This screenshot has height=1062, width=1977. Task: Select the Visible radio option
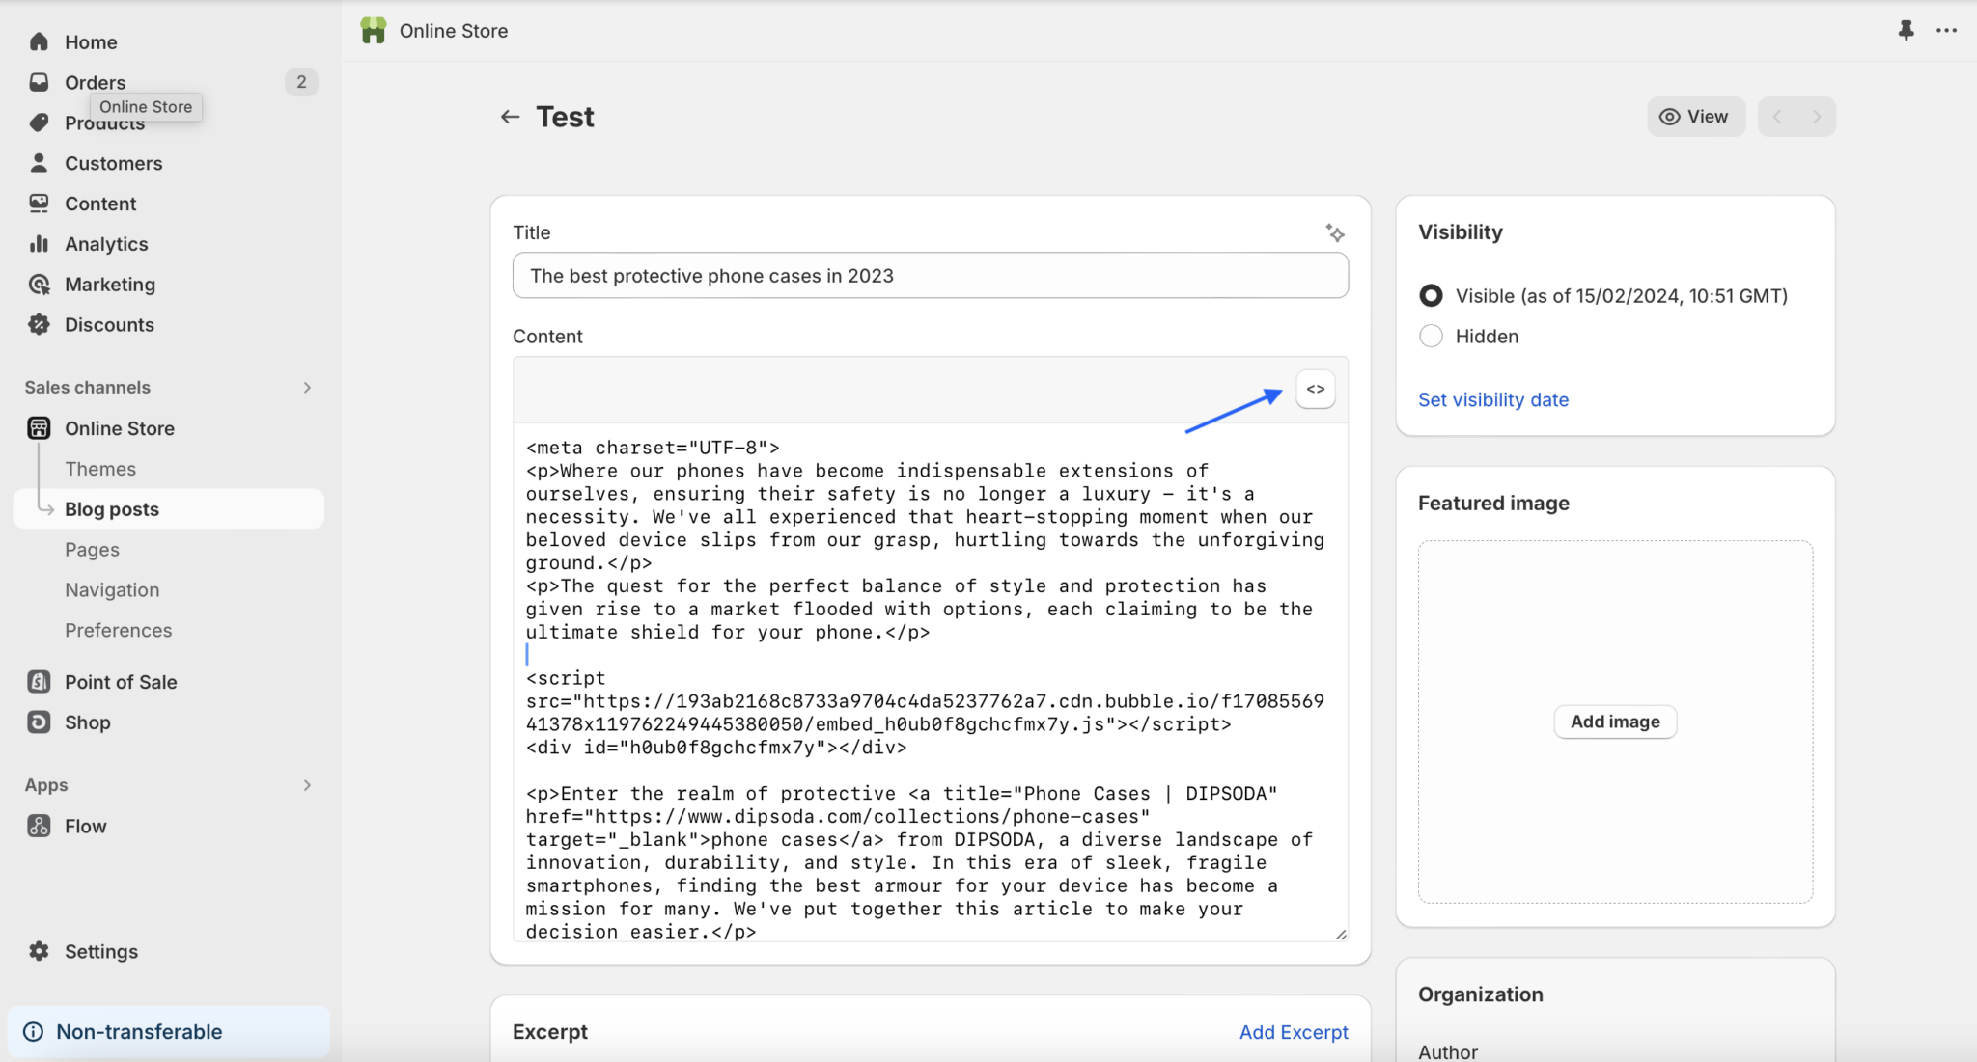pos(1432,295)
